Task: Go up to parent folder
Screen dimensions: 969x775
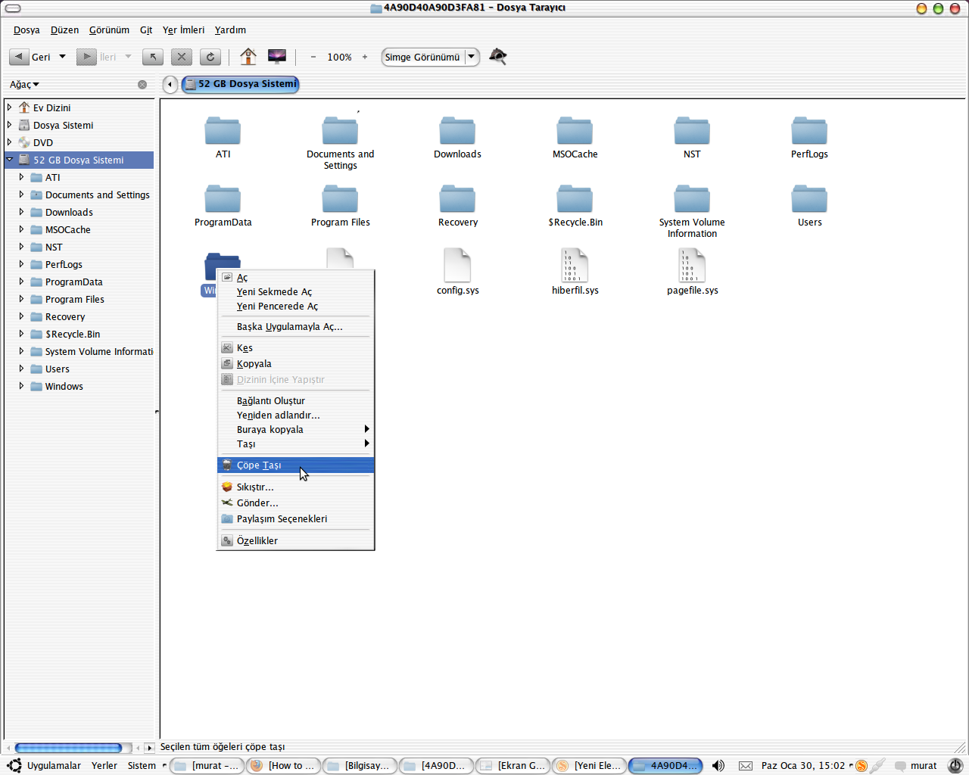Action: point(153,57)
